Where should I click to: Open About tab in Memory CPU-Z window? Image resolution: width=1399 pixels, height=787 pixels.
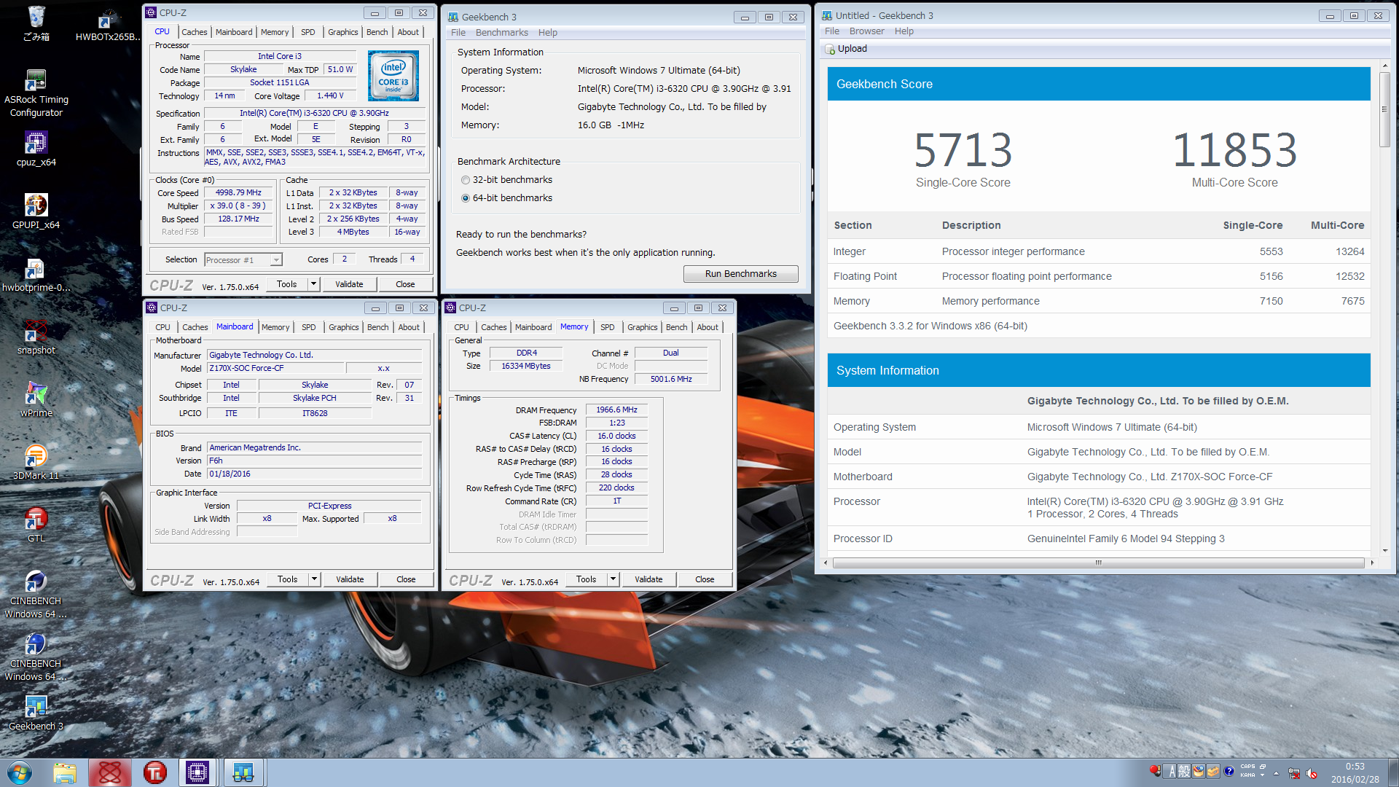tap(707, 327)
